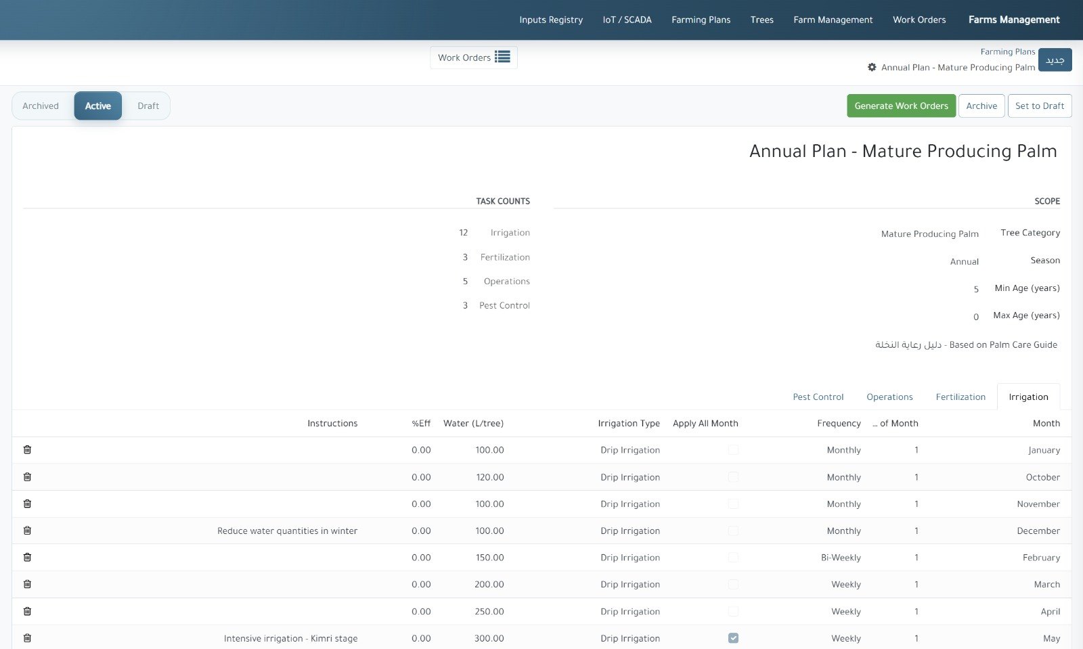Delete the October irrigation row
This screenshot has width=1083, height=649.
tap(27, 477)
